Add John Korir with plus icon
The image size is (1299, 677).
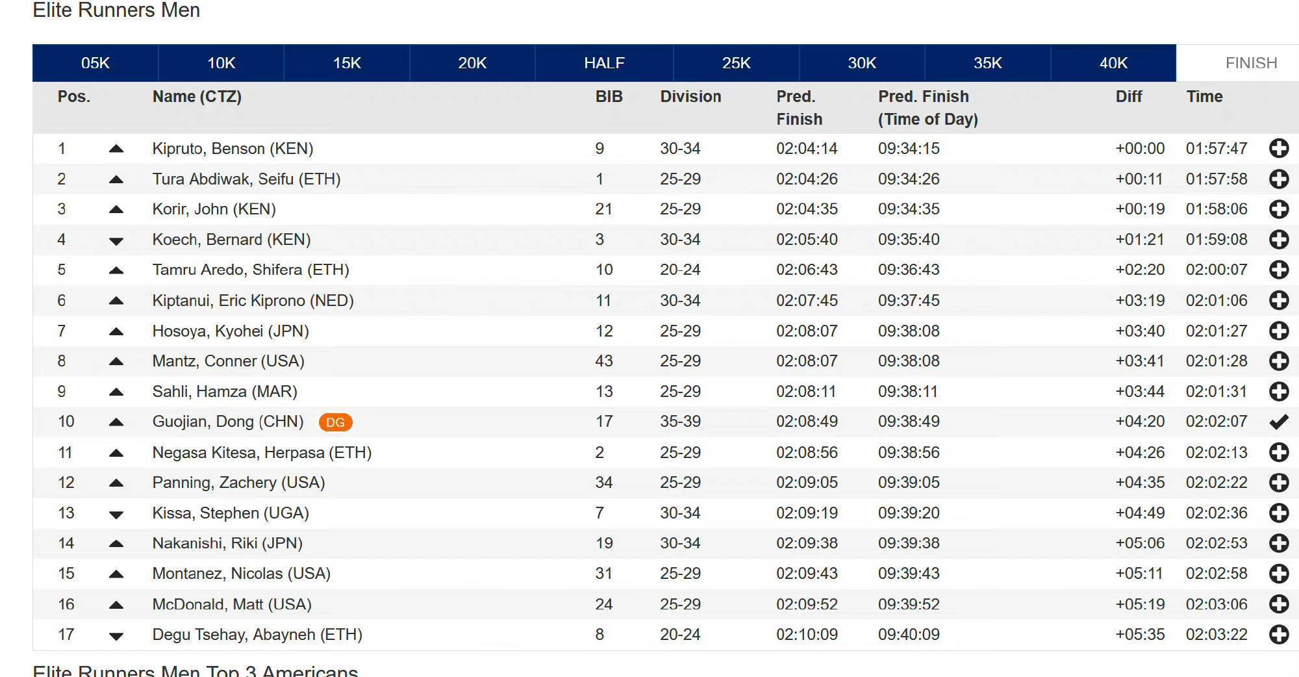(x=1278, y=209)
